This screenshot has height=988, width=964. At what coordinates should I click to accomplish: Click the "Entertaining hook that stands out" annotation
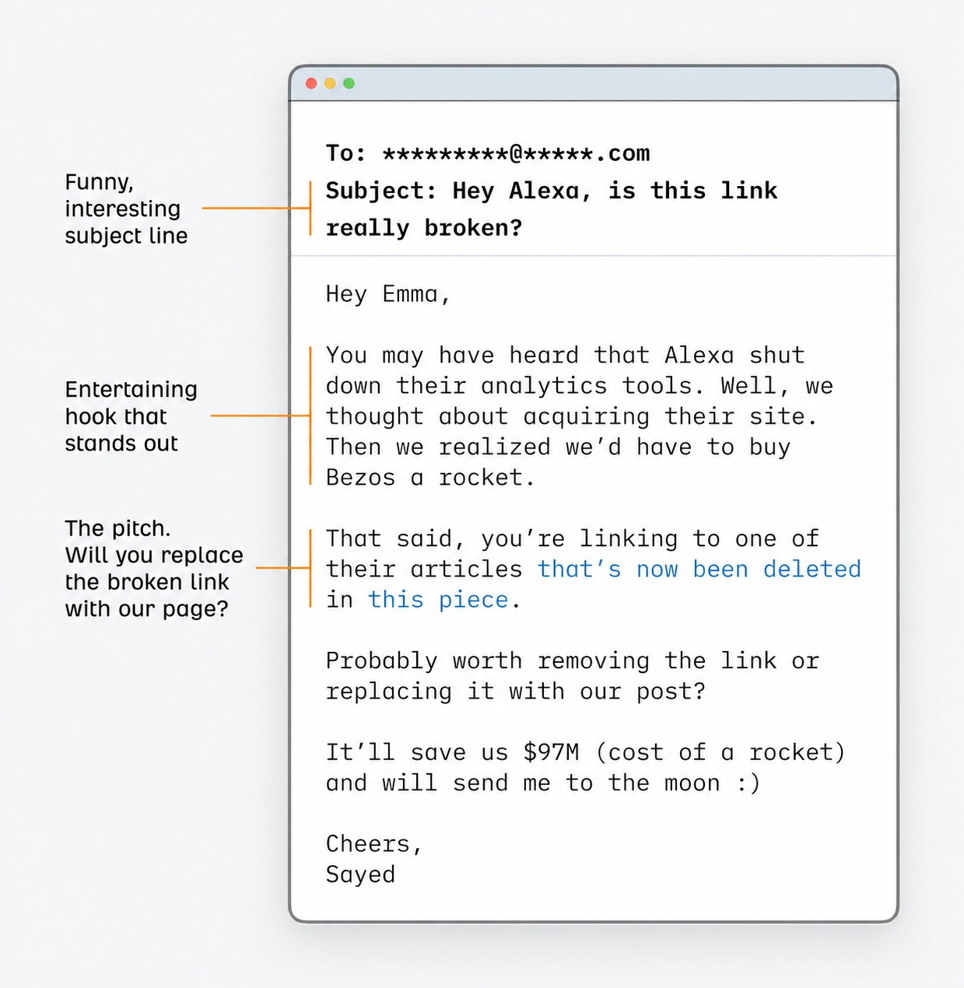click(131, 416)
